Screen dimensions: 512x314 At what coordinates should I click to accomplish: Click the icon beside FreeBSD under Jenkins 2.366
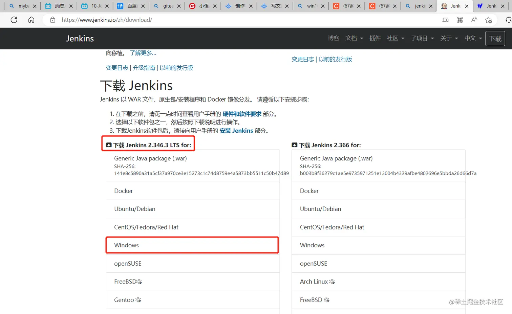pos(326,300)
